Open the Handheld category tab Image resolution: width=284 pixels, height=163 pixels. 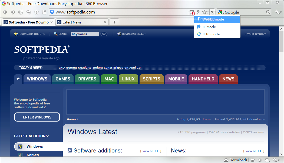(x=203, y=79)
